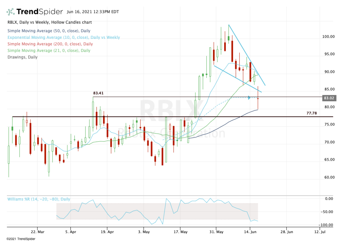The image size is (343, 242).
Task: Click the 83.41 resistance level label
Action: tap(98, 93)
